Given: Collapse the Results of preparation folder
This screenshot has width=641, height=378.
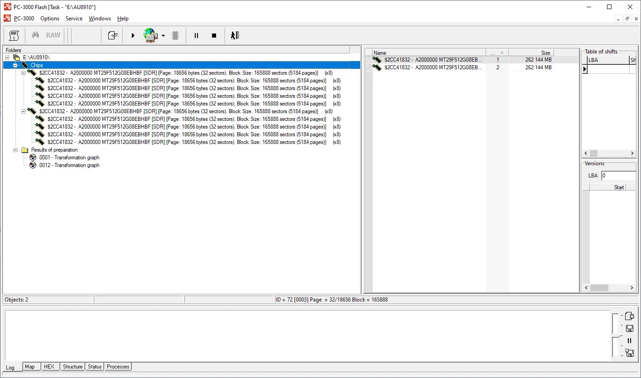Looking at the screenshot, I should (x=15, y=150).
